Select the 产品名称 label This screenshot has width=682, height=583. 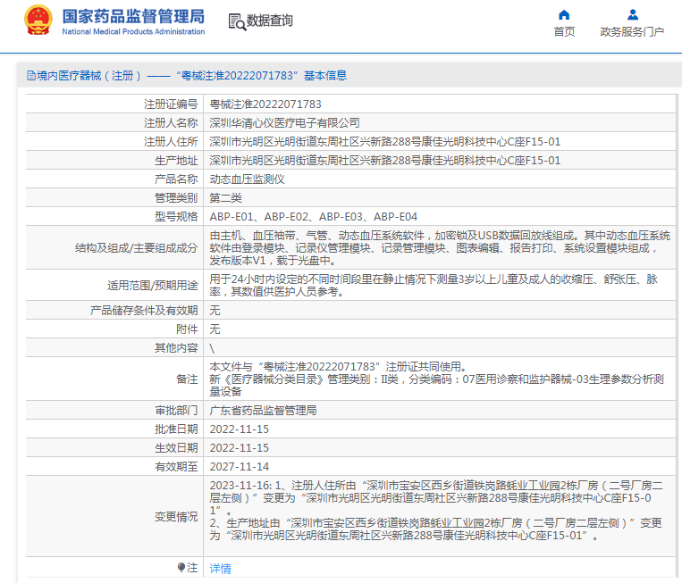click(176, 179)
